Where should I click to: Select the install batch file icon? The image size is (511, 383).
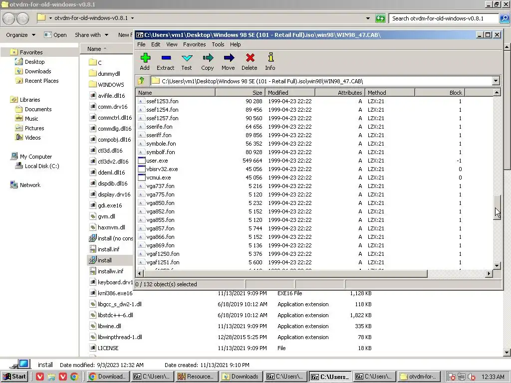pos(93,260)
